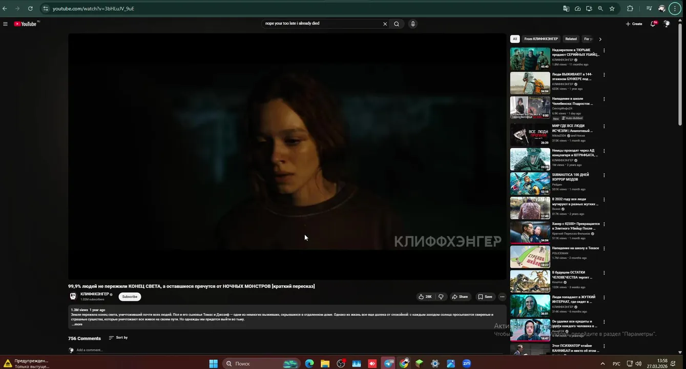Image resolution: width=686 pixels, height=369 pixels.
Task: Reload the page
Action: [30, 8]
